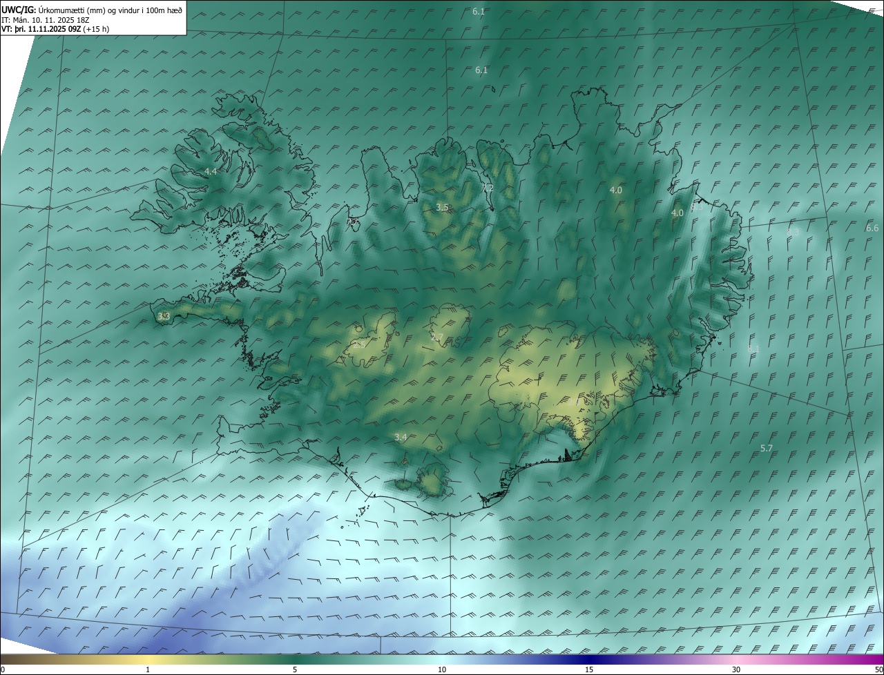Click the colour scale tick labelled 30
The image size is (884, 675).
[x=736, y=669]
